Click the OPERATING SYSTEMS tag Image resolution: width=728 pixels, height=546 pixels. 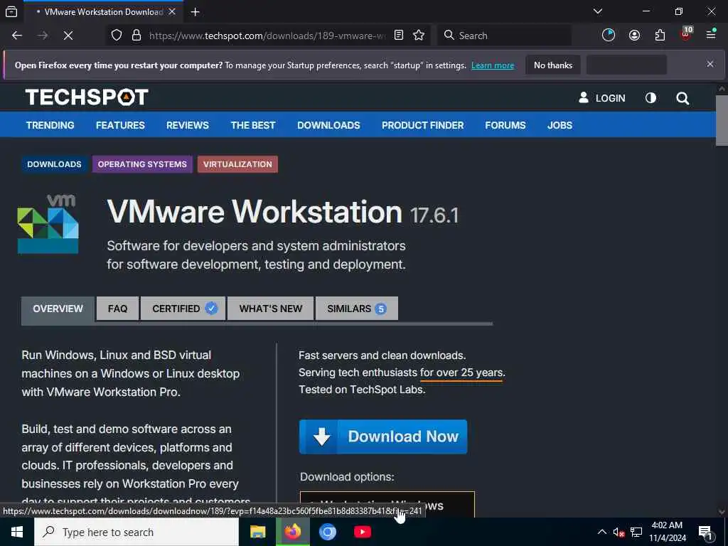click(x=142, y=164)
